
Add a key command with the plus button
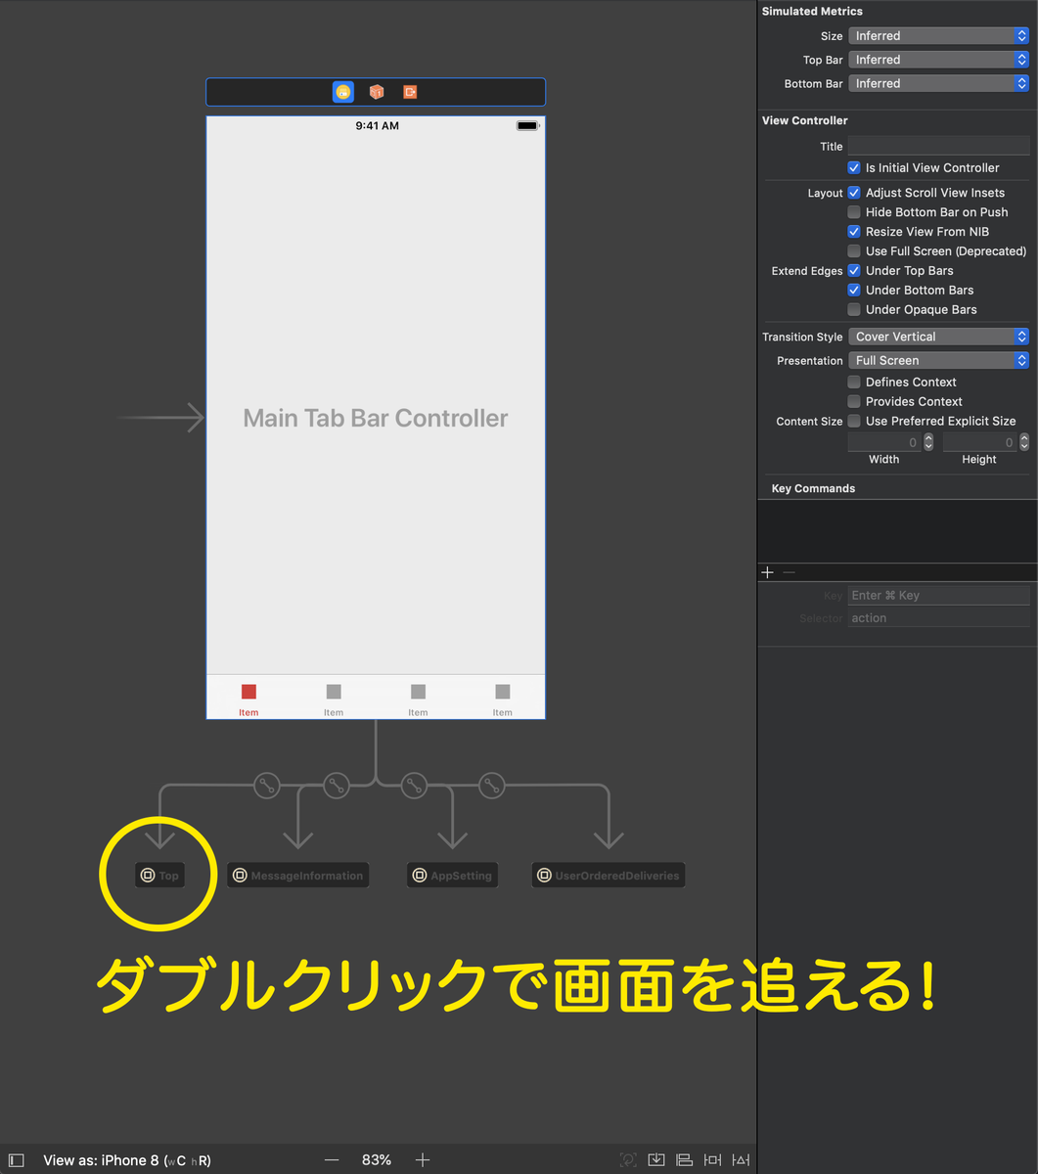pos(767,571)
